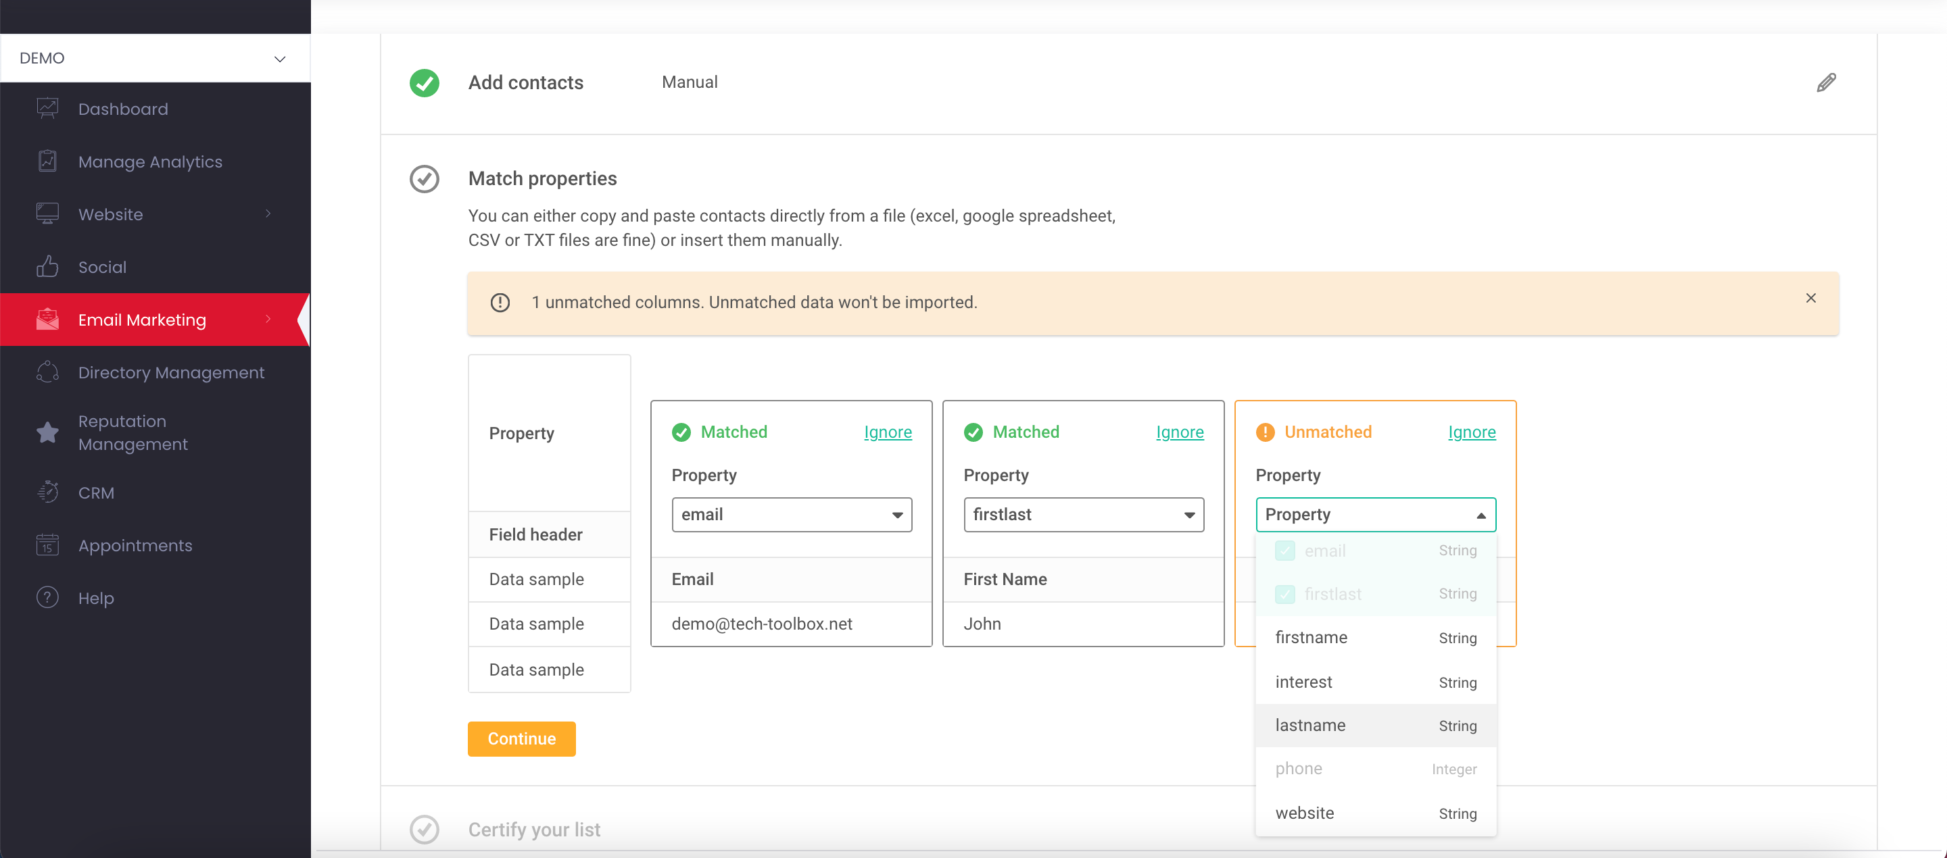Open Directory Management in sidebar

pyautogui.click(x=171, y=372)
